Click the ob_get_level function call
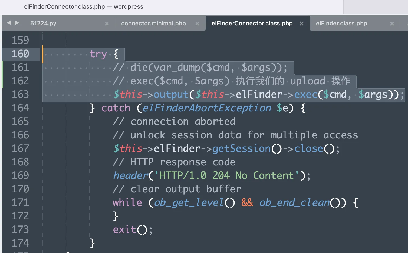Image resolution: width=408 pixels, height=253 pixels. 189,203
